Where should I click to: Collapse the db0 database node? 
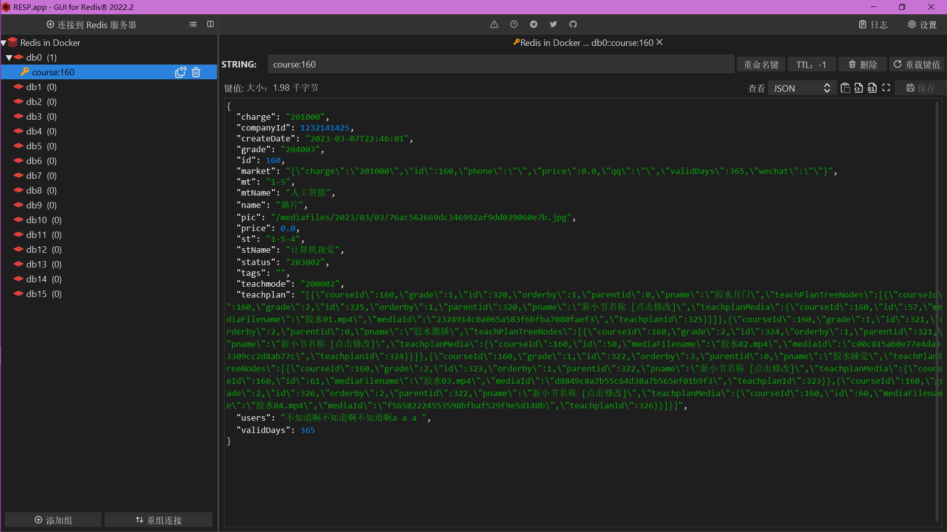[x=9, y=58]
